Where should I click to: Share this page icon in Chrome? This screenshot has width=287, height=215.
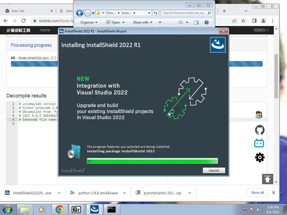(x=234, y=21)
